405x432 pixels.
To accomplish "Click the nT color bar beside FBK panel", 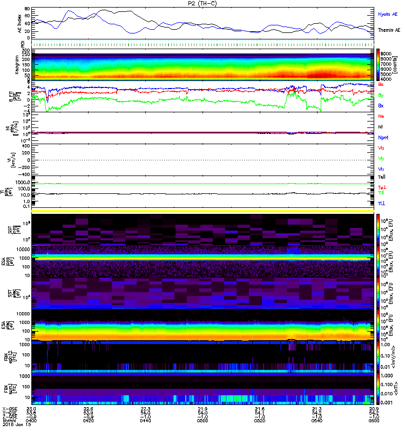I will click(378, 388).
